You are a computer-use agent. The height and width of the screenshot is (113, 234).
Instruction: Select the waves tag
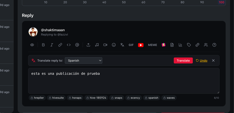169,98
